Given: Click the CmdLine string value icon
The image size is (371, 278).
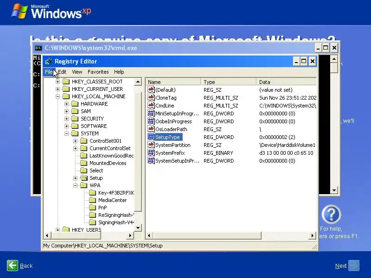Looking at the screenshot, I should pos(151,106).
